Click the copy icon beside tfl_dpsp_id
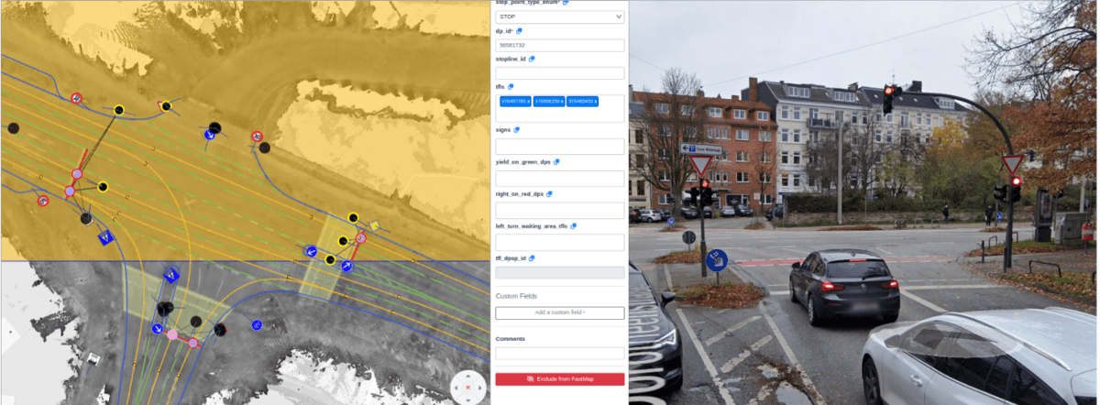This screenshot has height=405, width=1100. (532, 258)
